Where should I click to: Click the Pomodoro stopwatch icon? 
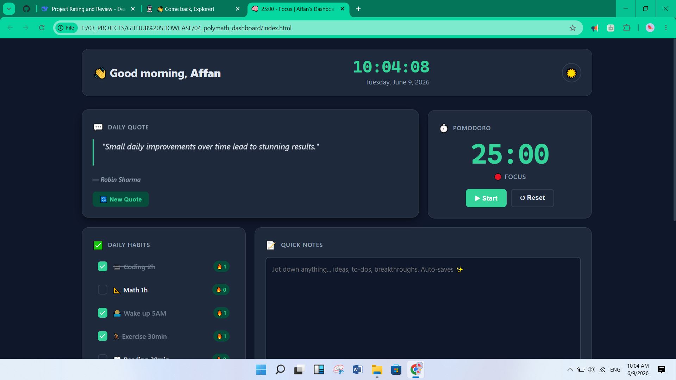point(444,128)
